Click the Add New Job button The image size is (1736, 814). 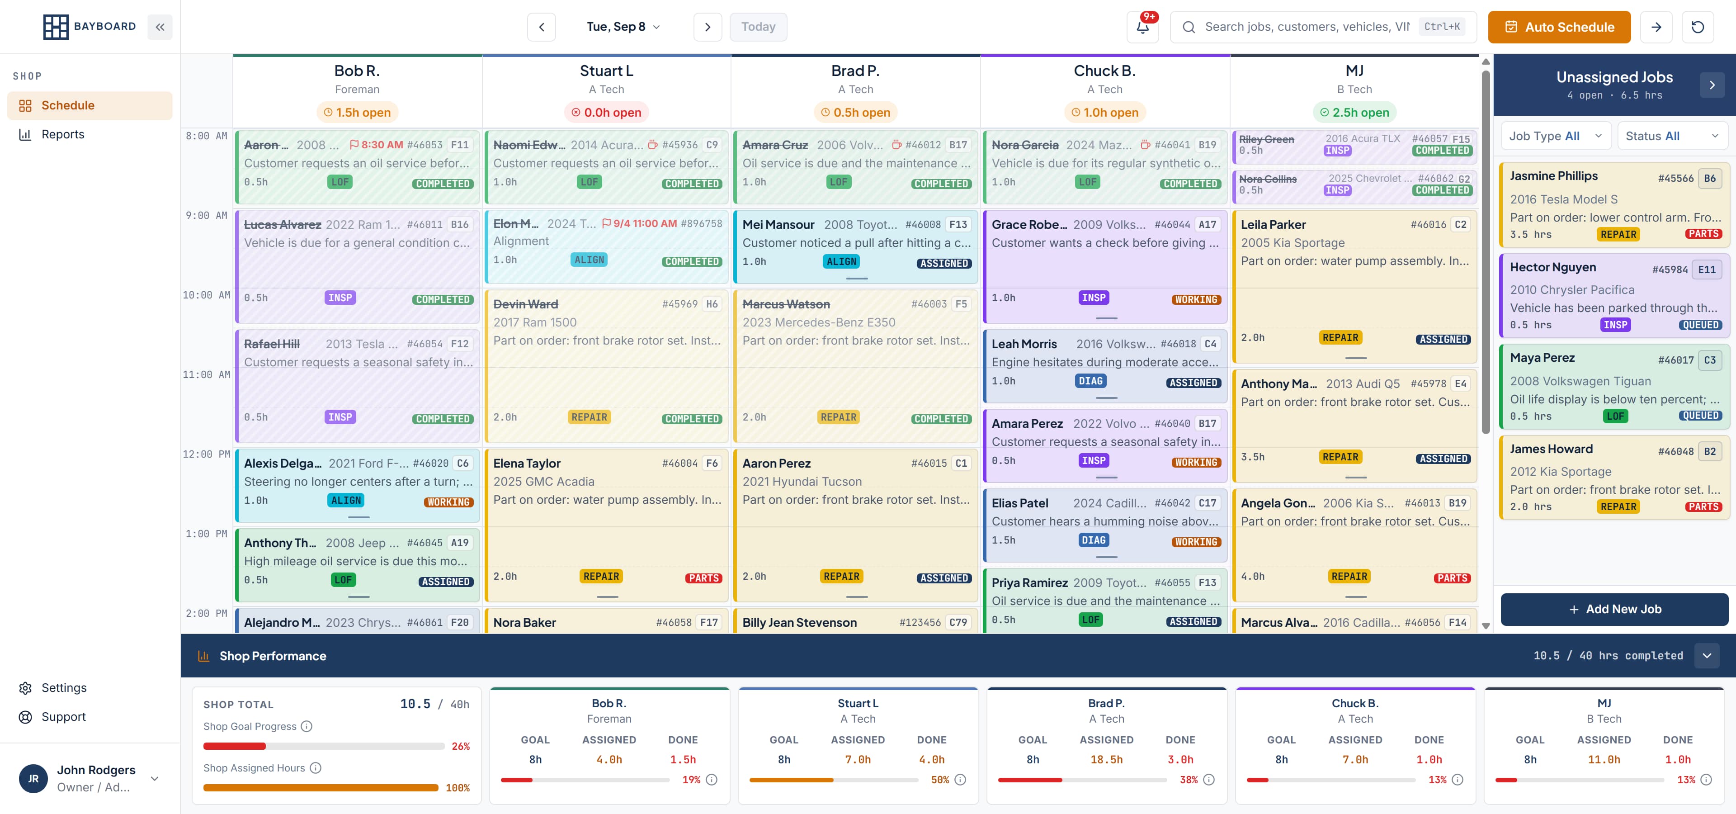(1614, 609)
